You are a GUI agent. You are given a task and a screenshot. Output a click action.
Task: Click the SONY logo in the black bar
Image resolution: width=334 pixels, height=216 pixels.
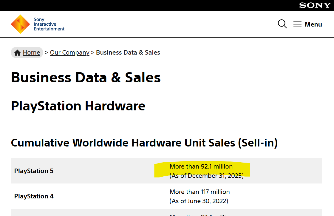(x=315, y=5)
